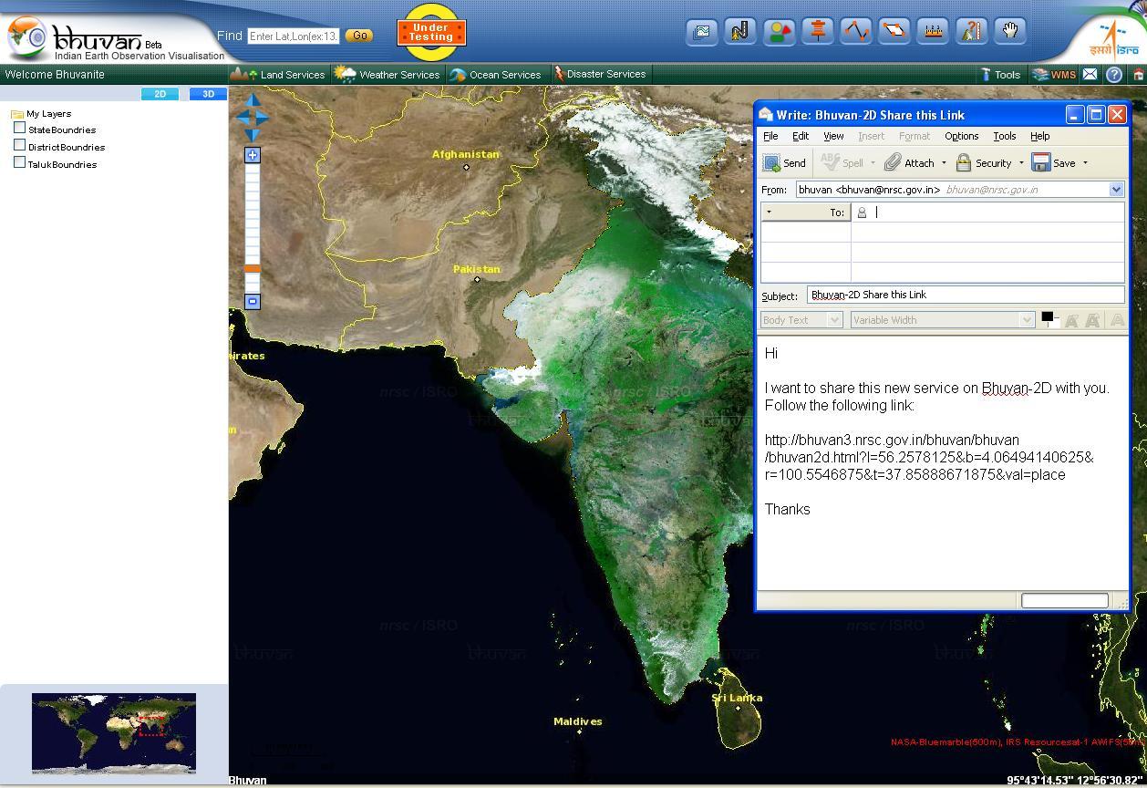Viewport: 1147px width, 788px height.
Task: Click the Subject input field
Action: pyautogui.click(x=966, y=295)
